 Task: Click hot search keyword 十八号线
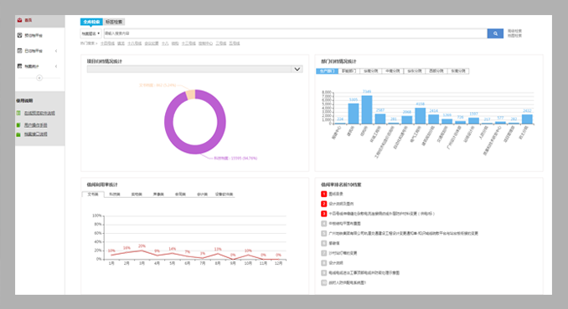[x=134, y=43]
